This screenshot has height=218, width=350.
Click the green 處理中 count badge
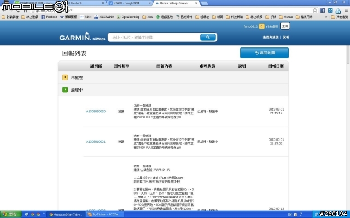65,89
